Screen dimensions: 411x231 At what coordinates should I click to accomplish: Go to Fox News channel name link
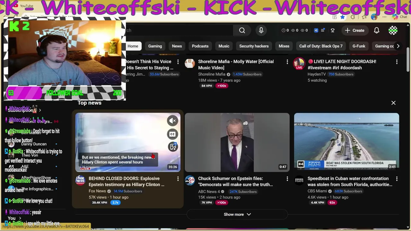(97, 191)
